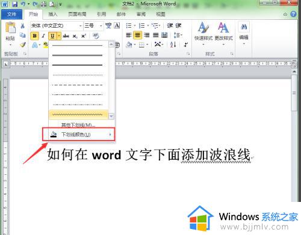Open the Paragraph dialog launcher
The height and width of the screenshot is (235, 301).
pos(188,54)
